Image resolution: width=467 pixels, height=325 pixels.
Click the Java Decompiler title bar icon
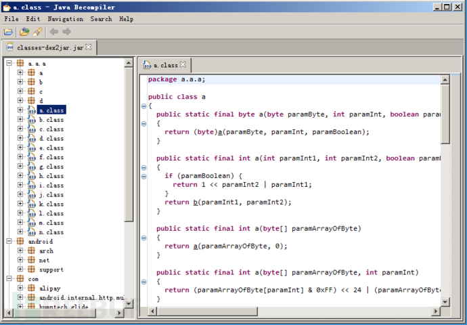pyautogui.click(x=7, y=7)
